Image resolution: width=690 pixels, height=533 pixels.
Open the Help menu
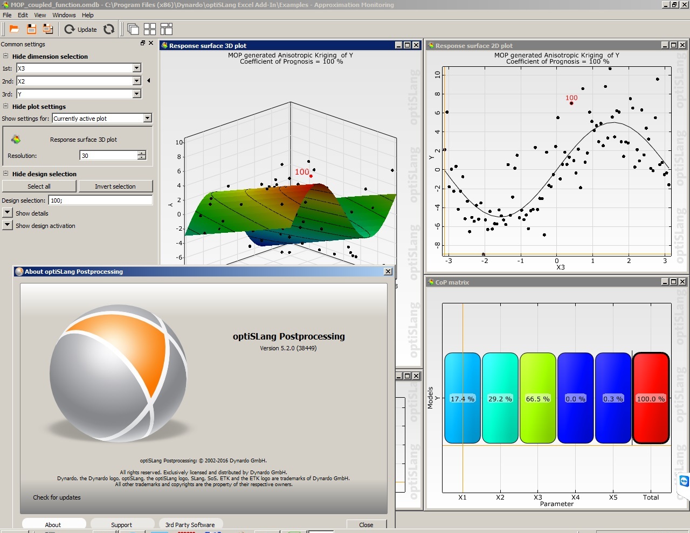point(87,15)
